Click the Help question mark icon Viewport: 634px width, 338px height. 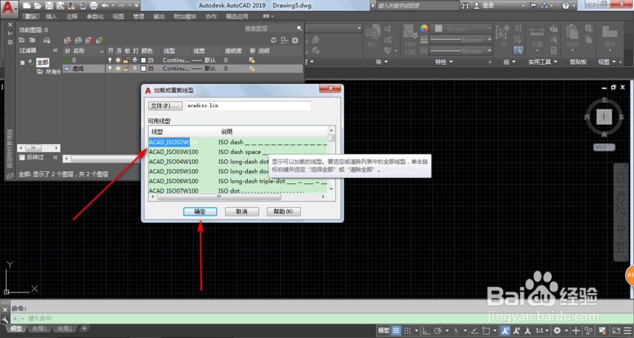[x=566, y=6]
